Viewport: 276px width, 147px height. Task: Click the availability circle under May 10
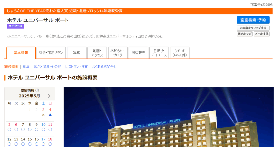43,129
